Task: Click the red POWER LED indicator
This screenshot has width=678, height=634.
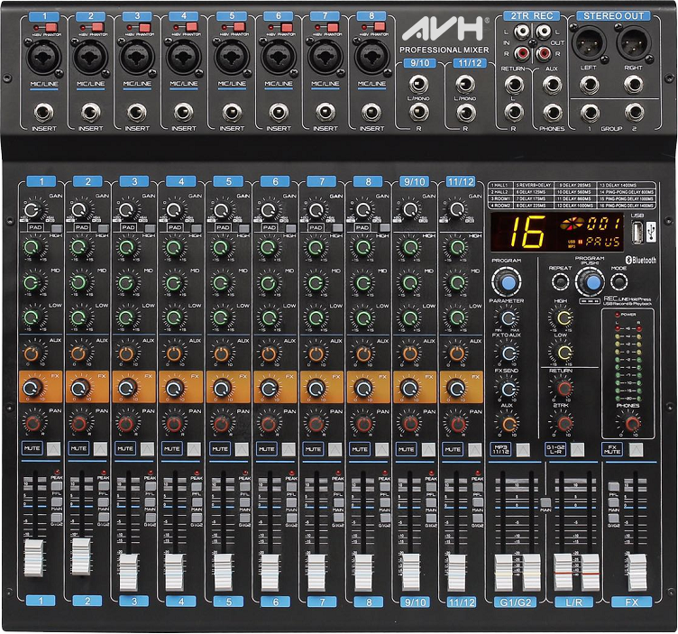Action: tap(617, 315)
